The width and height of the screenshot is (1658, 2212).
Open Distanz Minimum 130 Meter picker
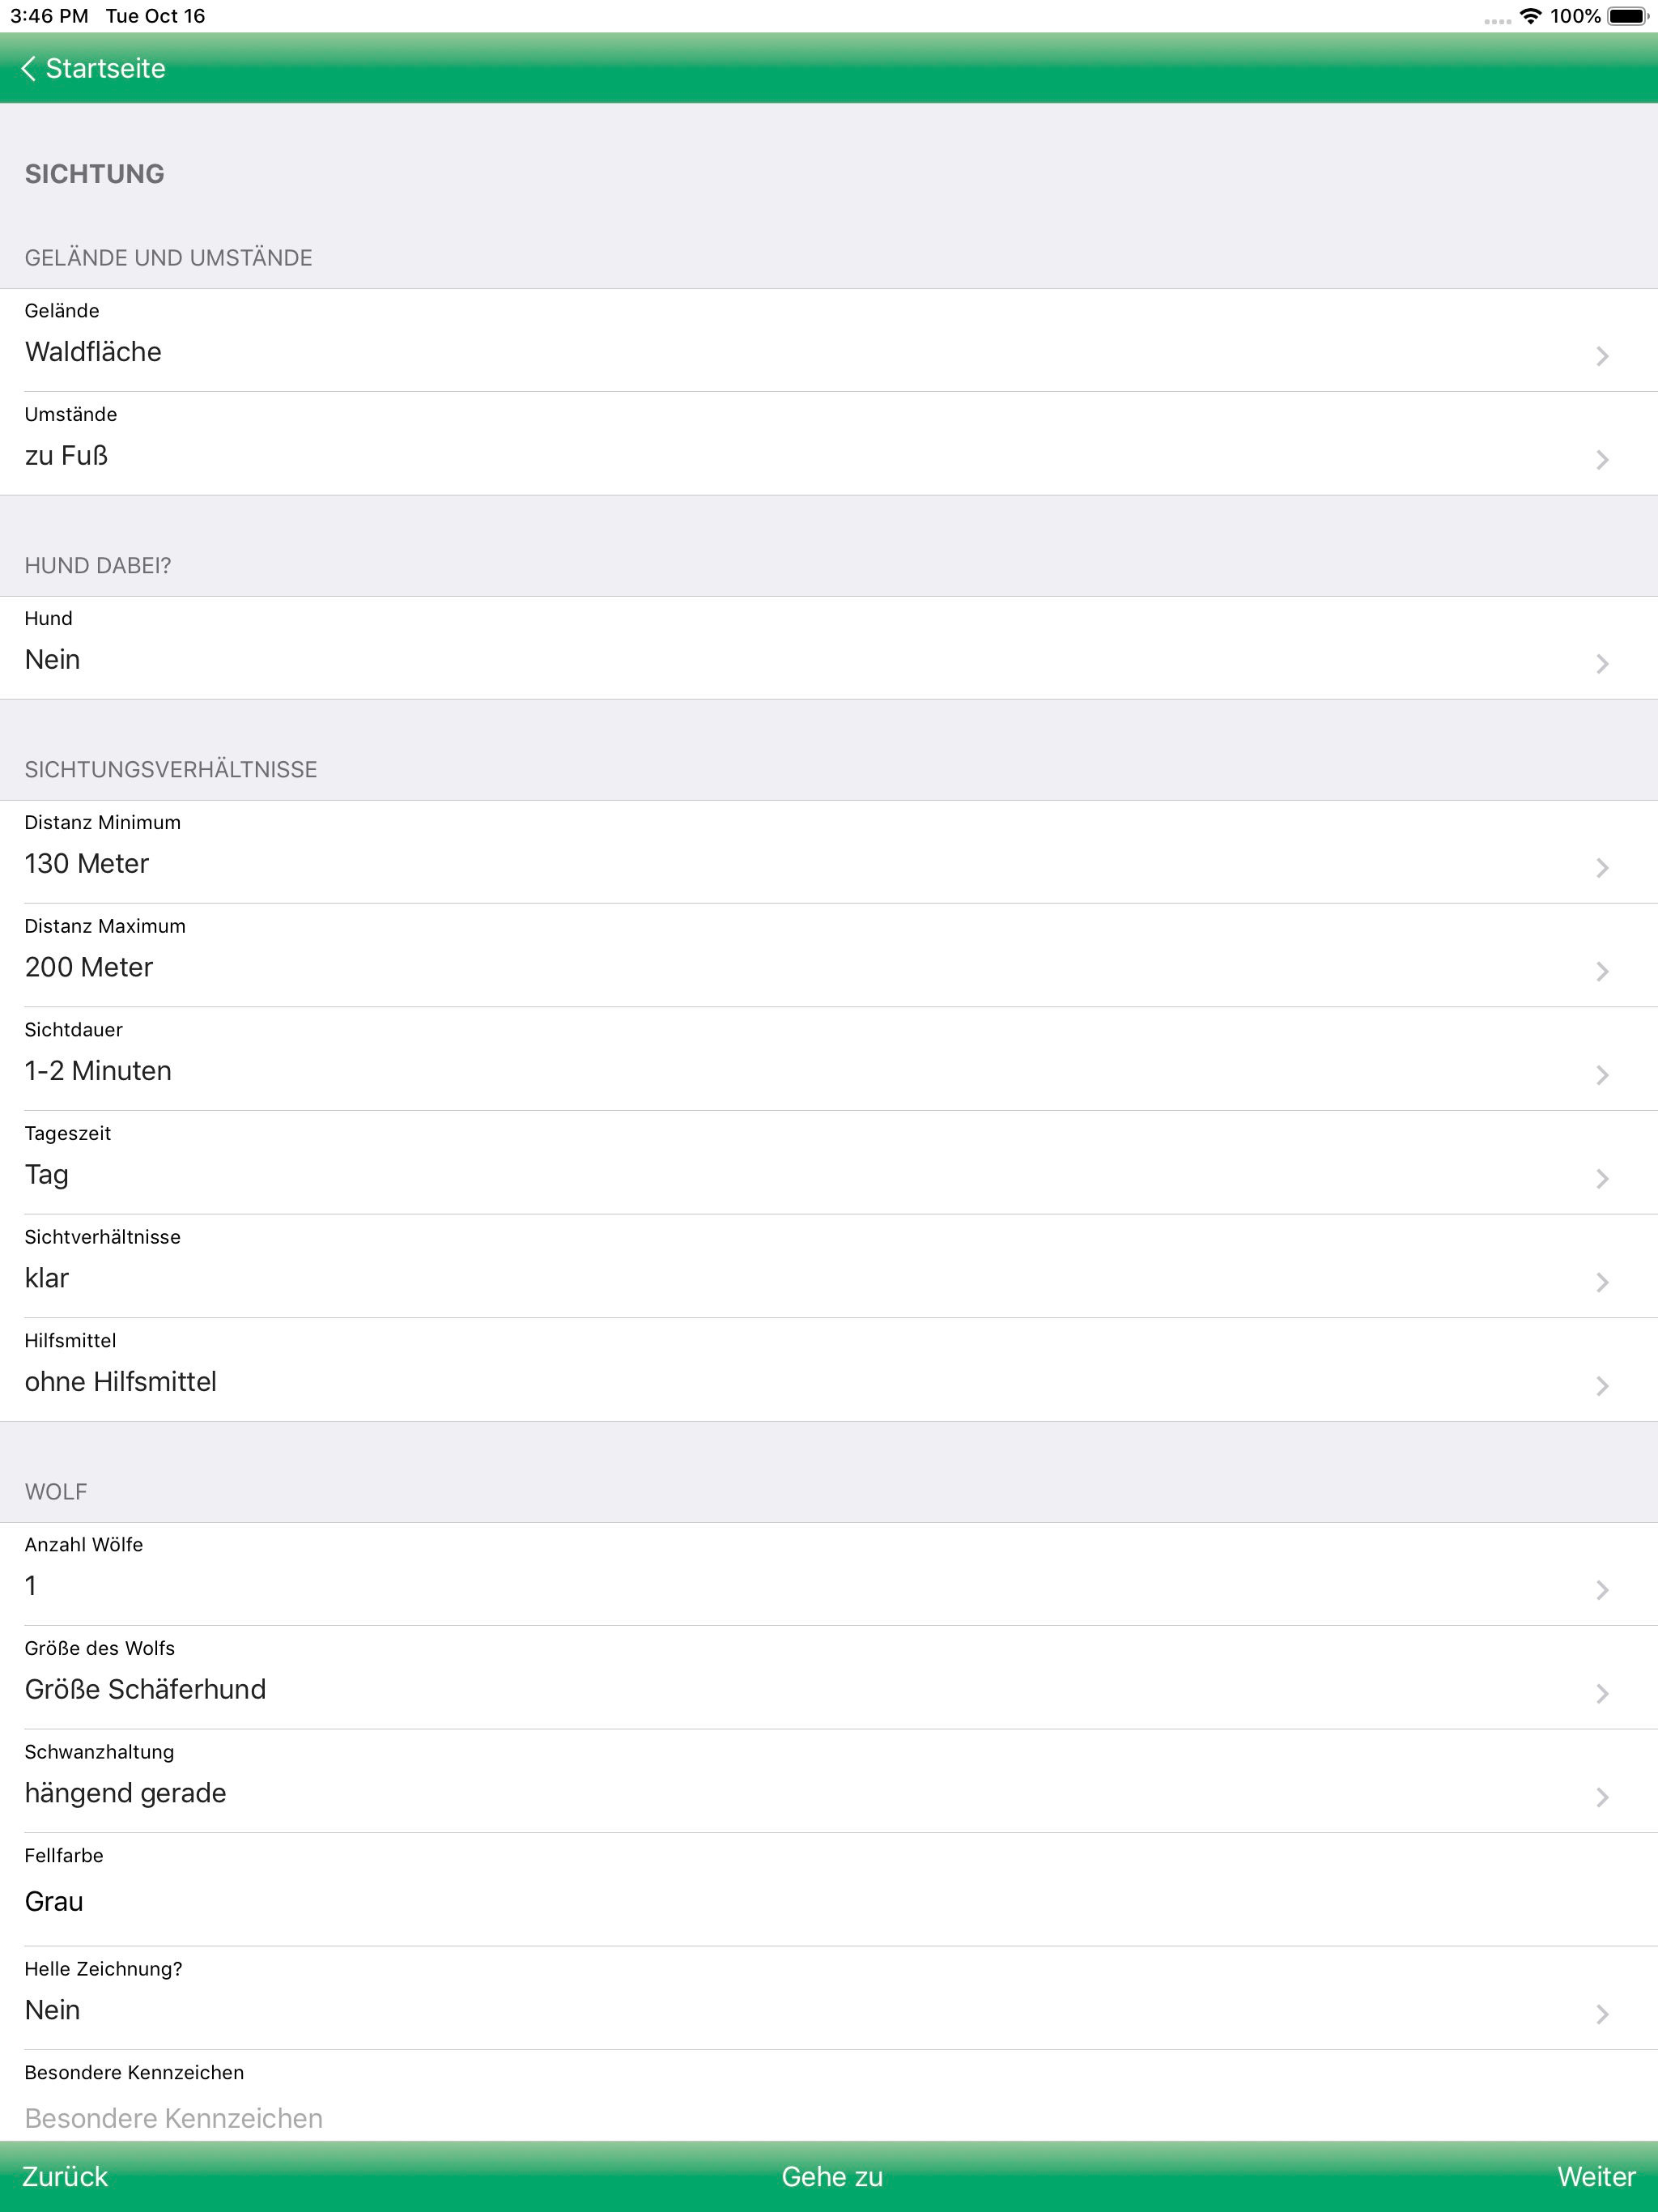click(x=829, y=852)
